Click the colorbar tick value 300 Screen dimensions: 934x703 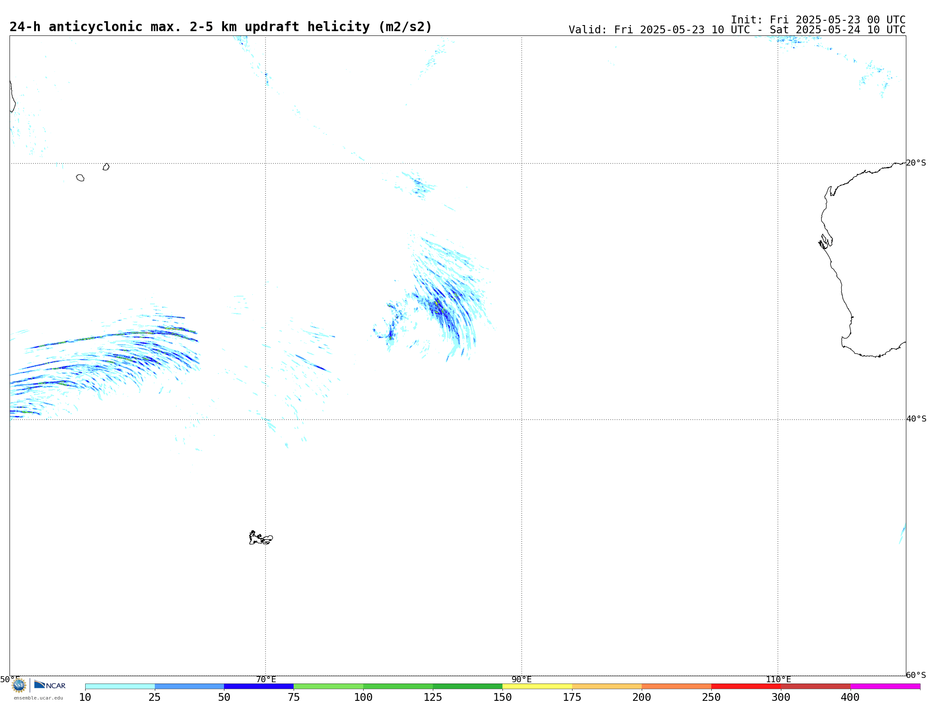click(x=781, y=697)
